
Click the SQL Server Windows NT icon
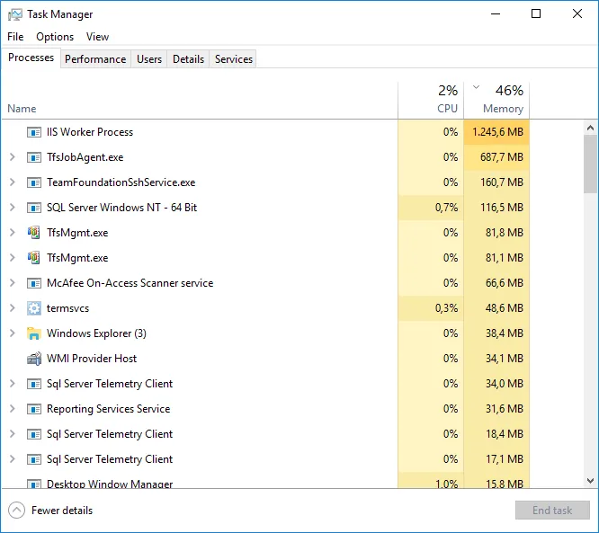coord(34,208)
